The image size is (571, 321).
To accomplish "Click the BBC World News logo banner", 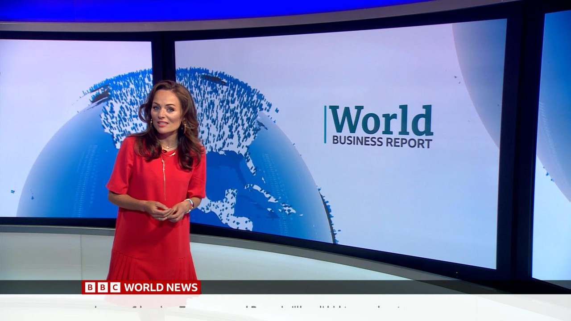I will tap(141, 288).
